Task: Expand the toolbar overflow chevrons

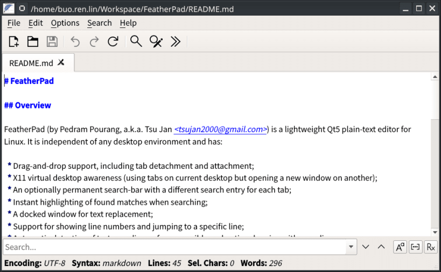Action: (176, 41)
